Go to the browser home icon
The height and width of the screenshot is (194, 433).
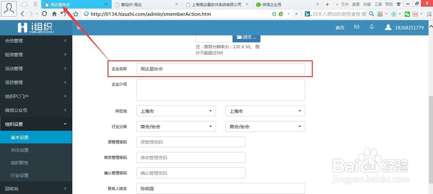point(55,14)
